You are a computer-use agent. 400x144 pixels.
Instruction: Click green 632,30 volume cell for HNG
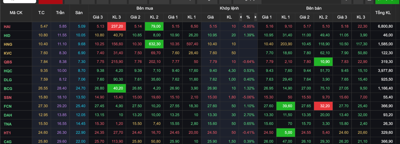(154, 44)
